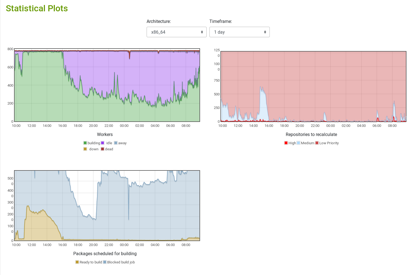This screenshot has height=275, width=415.
Task: Click the Low Priority legend label
Action: coord(329,143)
